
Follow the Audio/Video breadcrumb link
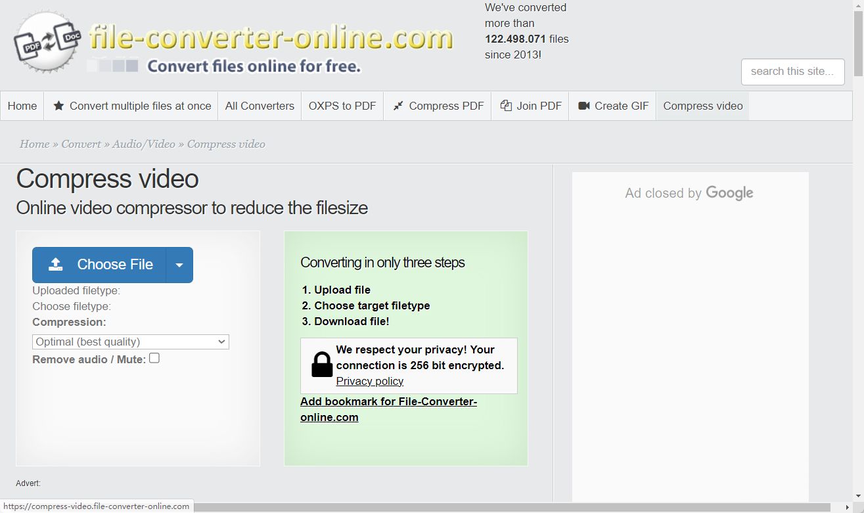[144, 144]
